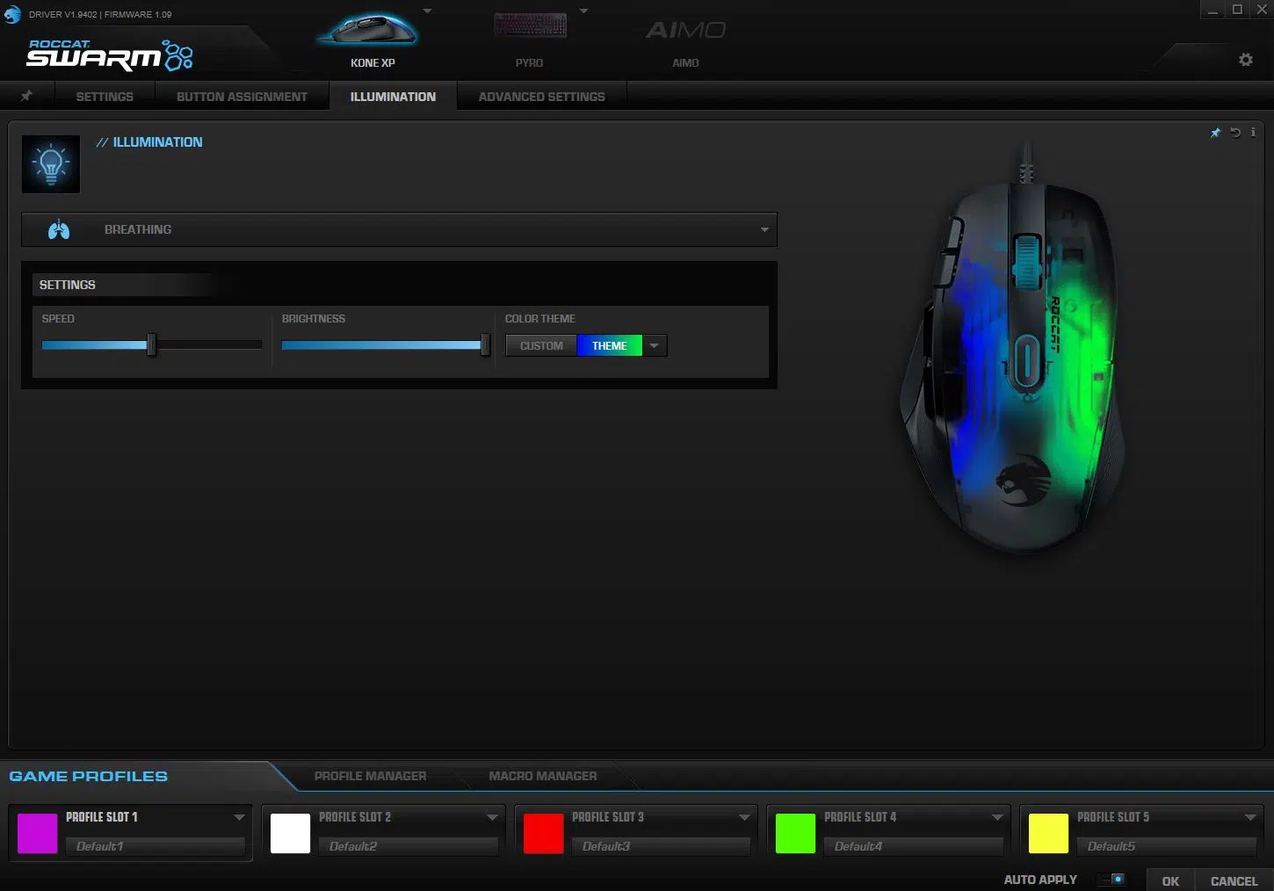
Task: Open the Advanced Settings tab
Action: (x=541, y=97)
